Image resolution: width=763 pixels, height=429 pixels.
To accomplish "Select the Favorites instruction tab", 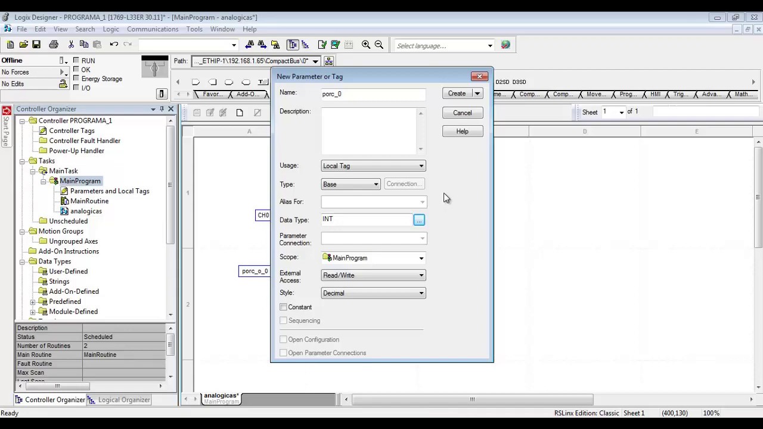I will click(x=213, y=94).
